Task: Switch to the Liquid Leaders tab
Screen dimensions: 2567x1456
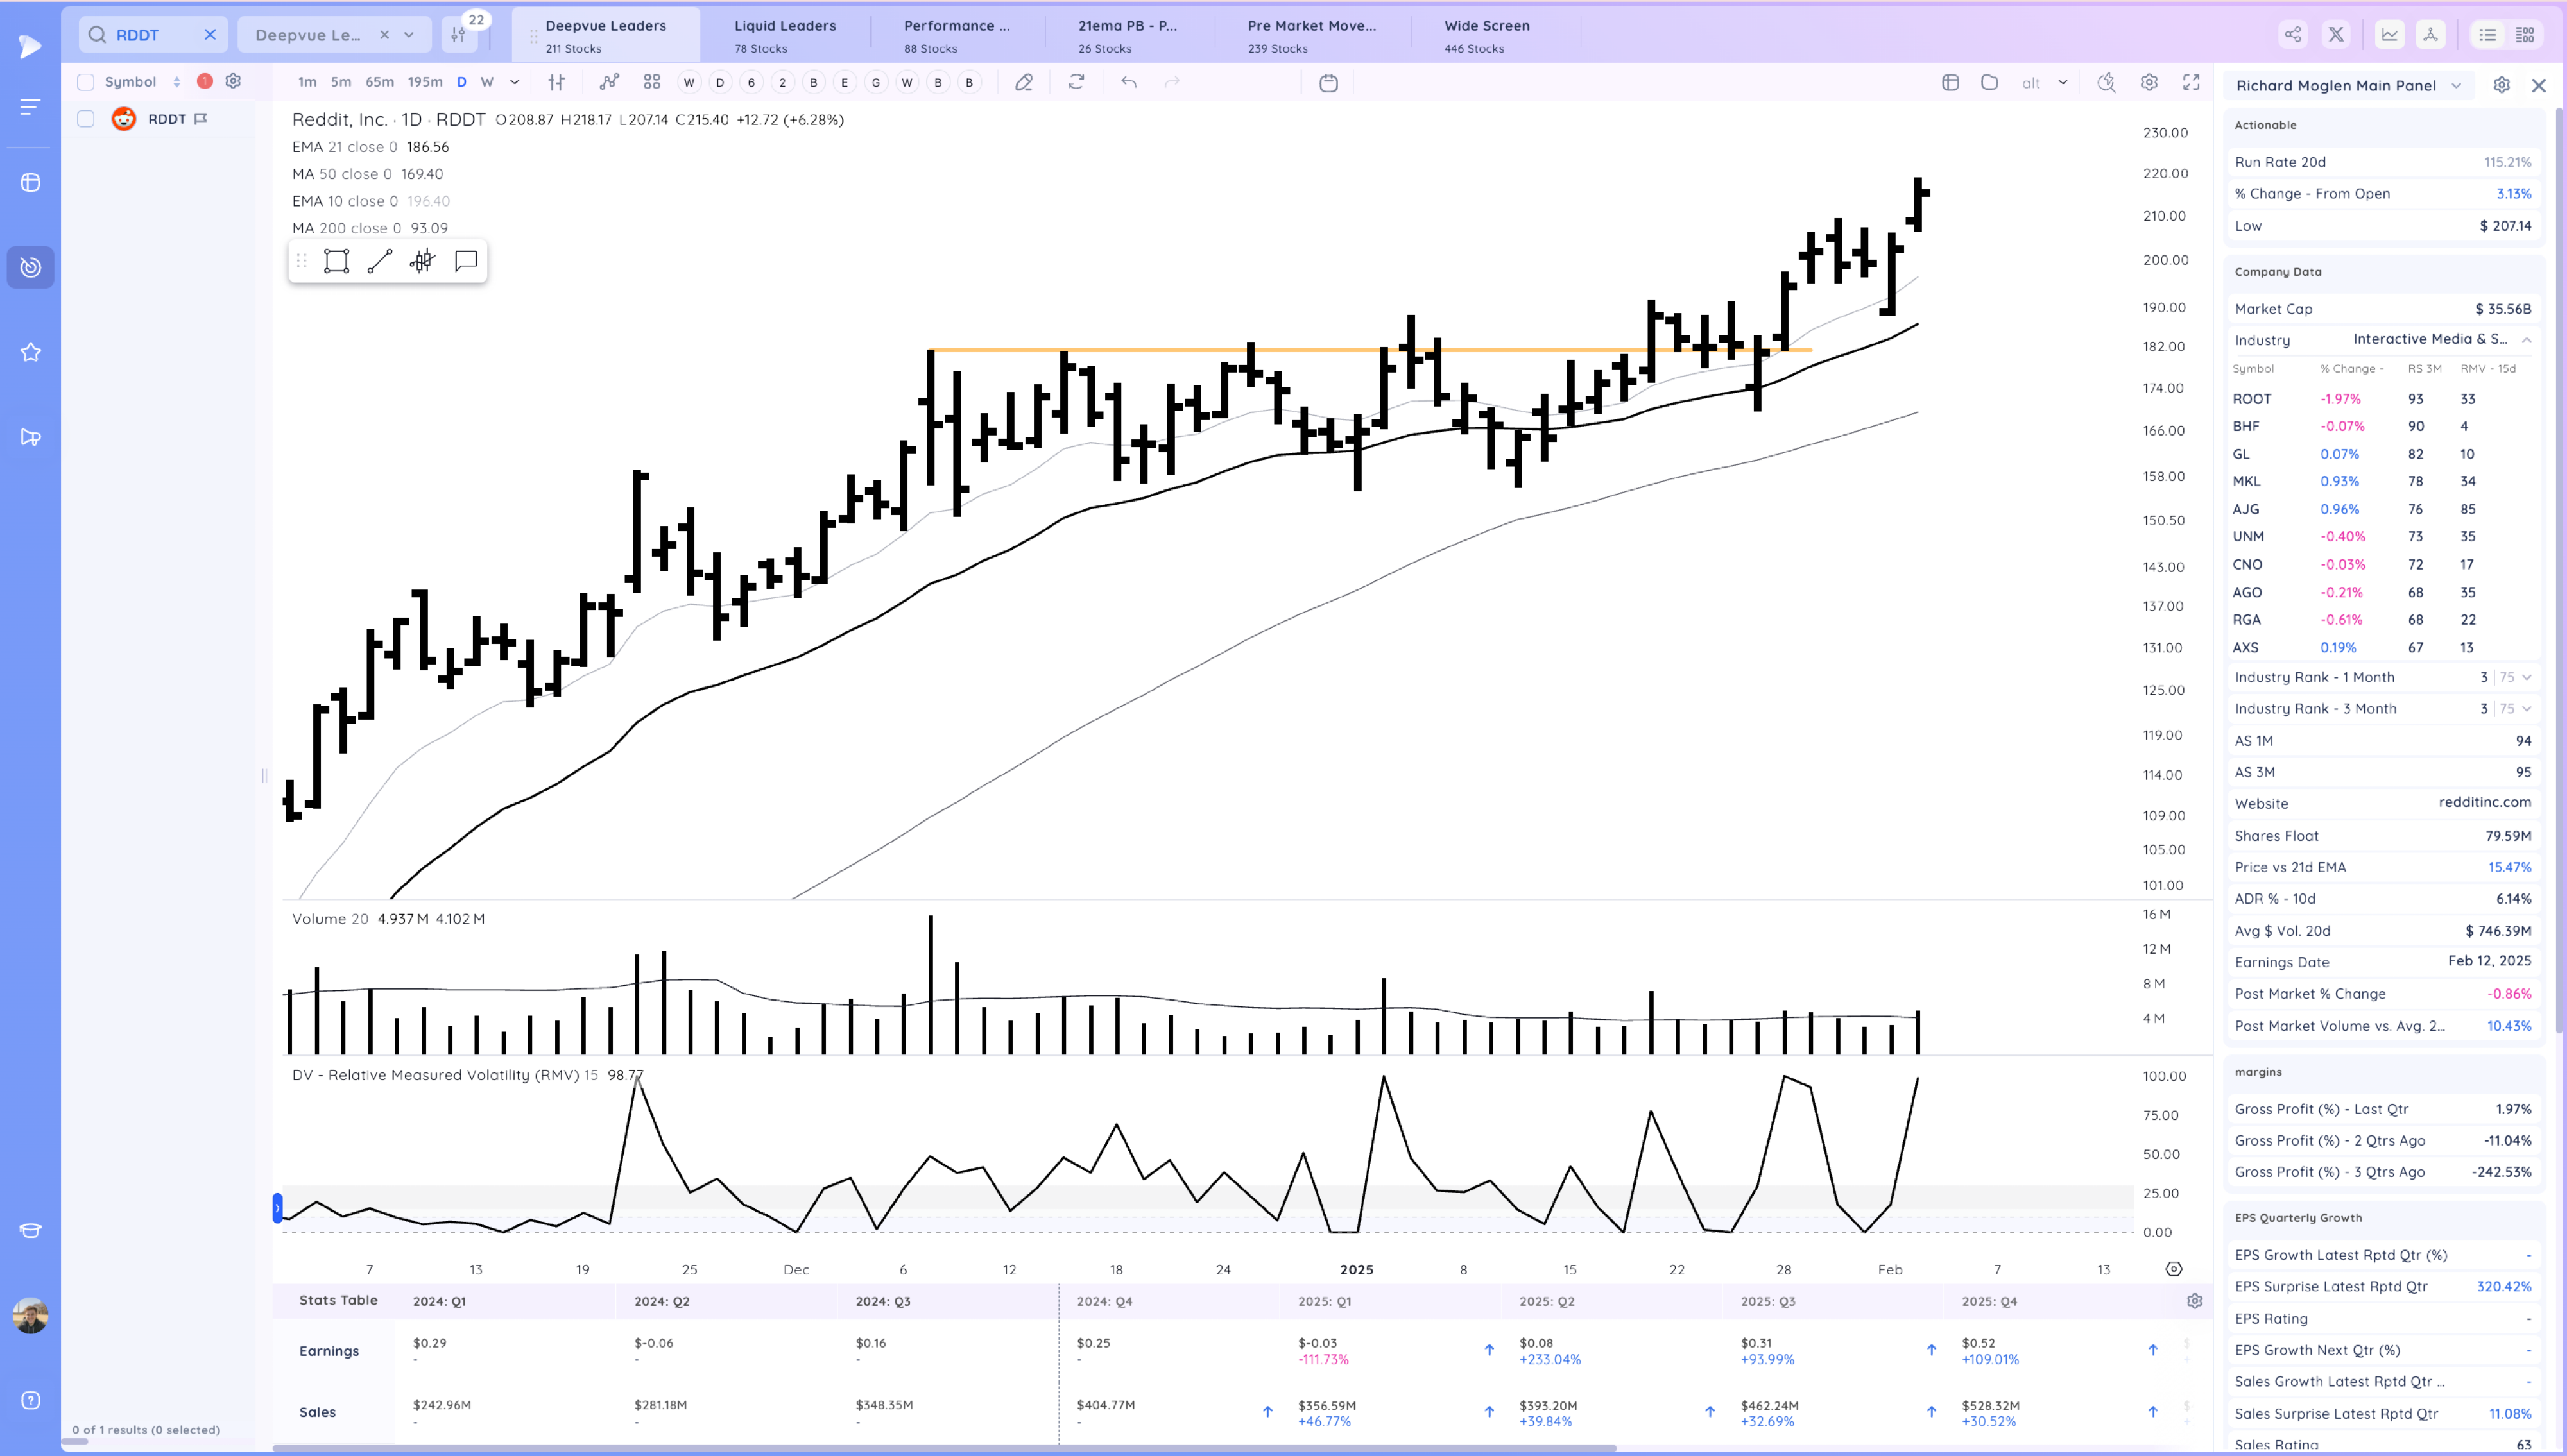Action: [784, 35]
